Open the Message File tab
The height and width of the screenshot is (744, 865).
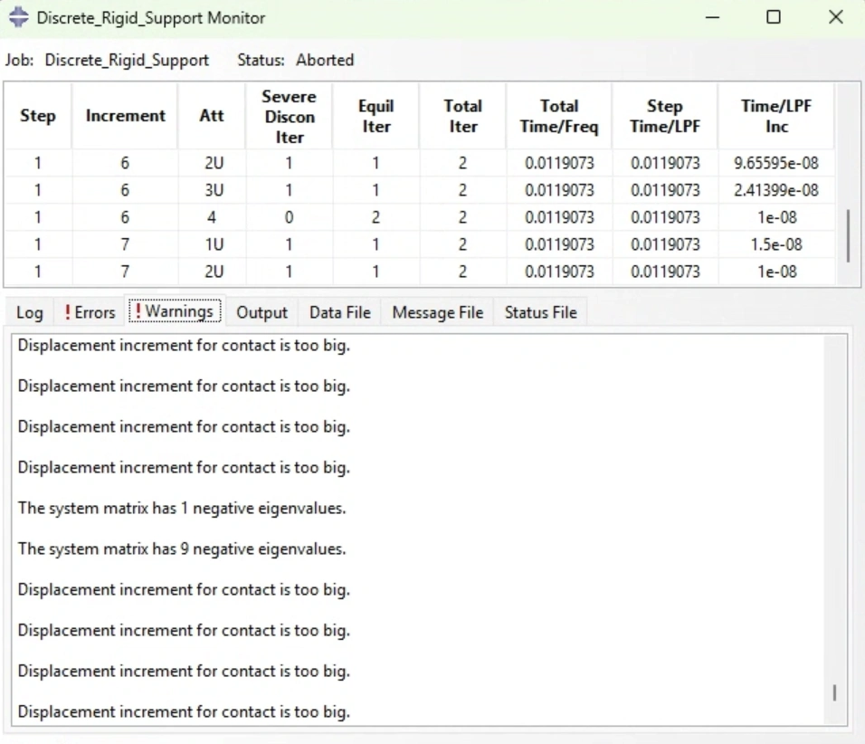pos(437,312)
